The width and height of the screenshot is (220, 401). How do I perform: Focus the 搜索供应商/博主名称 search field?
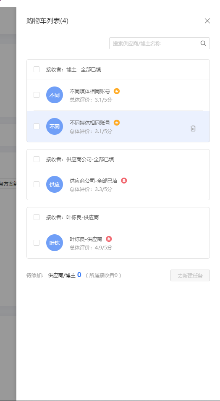coord(160,43)
